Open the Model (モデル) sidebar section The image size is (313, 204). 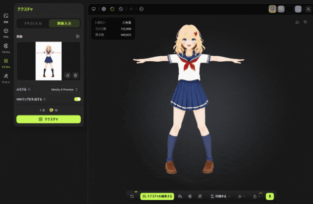(6, 32)
